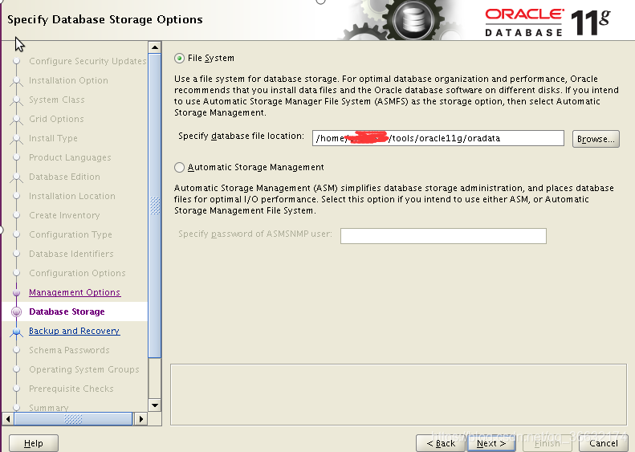
Task: Go to Management Options step
Action: click(x=75, y=292)
